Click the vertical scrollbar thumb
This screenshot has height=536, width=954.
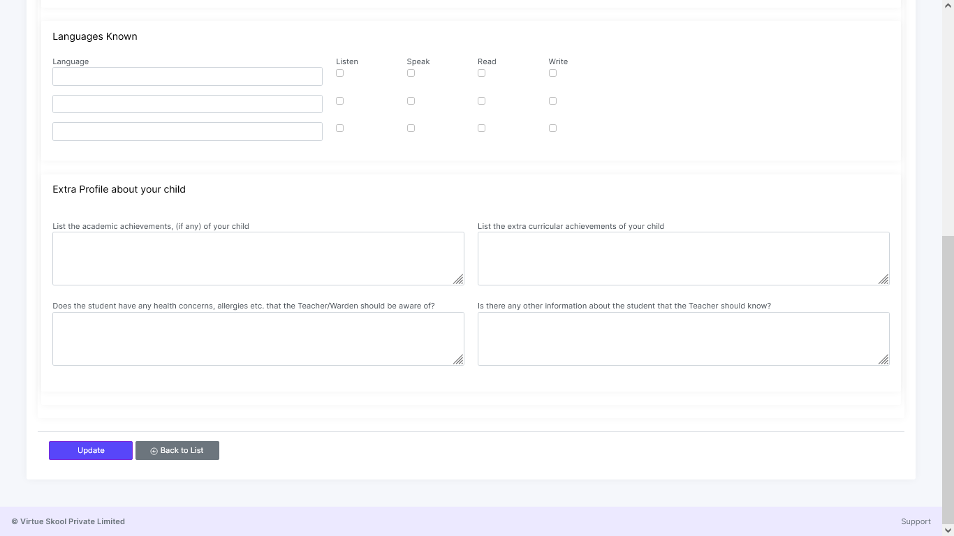tap(948, 379)
